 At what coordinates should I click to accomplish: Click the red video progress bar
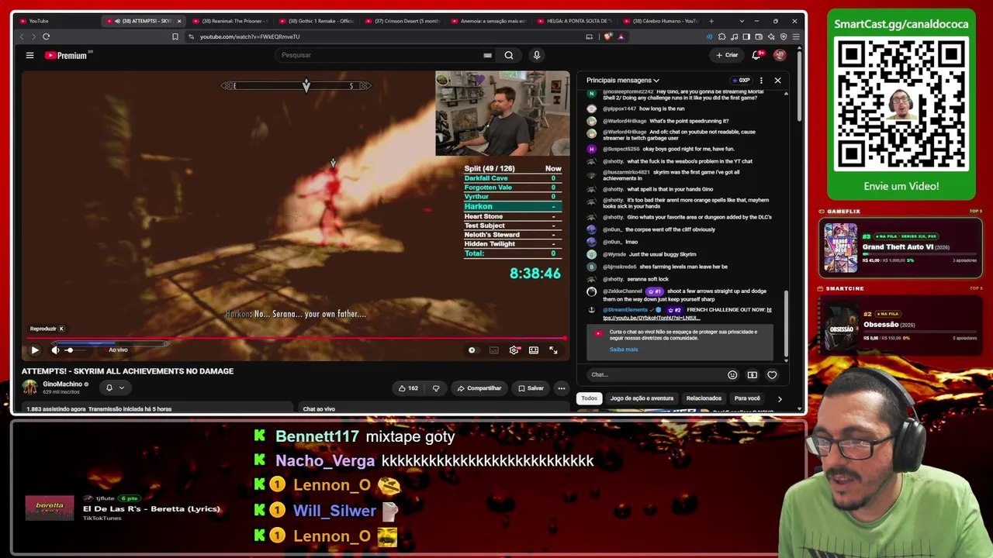tap(296, 338)
